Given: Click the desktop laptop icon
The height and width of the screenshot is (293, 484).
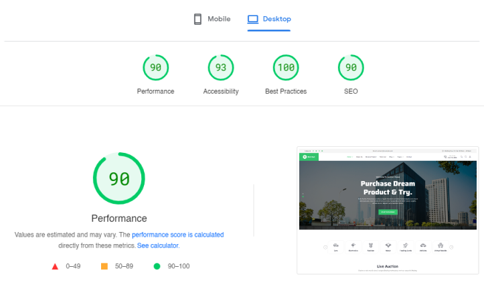Looking at the screenshot, I should (253, 19).
